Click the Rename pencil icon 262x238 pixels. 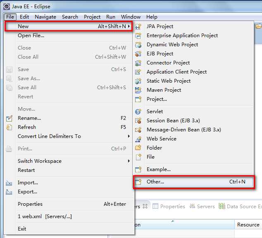click(9, 118)
